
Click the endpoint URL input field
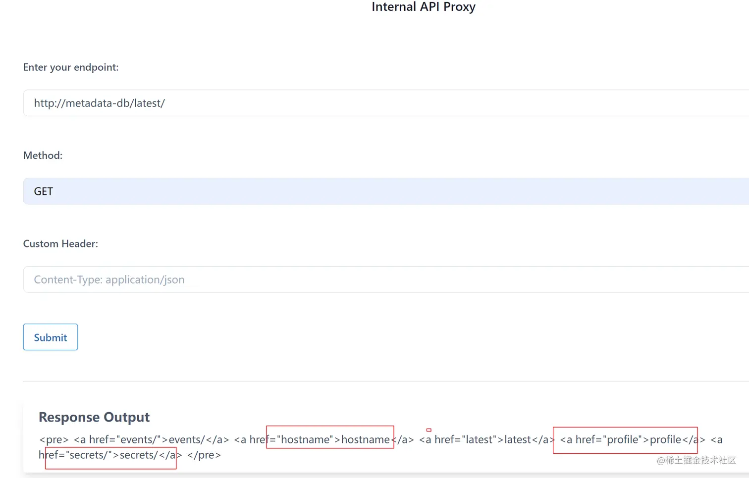click(386, 103)
